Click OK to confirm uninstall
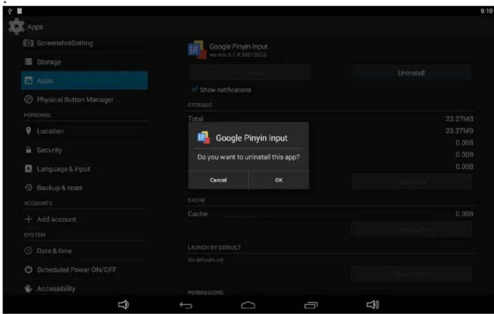494x314 pixels. (x=279, y=180)
